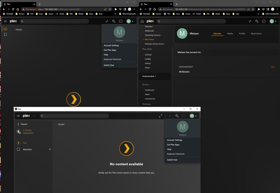The image size is (280, 193).
Task: Open Settings wrench icon in right browser Plex
Action: (257, 21)
